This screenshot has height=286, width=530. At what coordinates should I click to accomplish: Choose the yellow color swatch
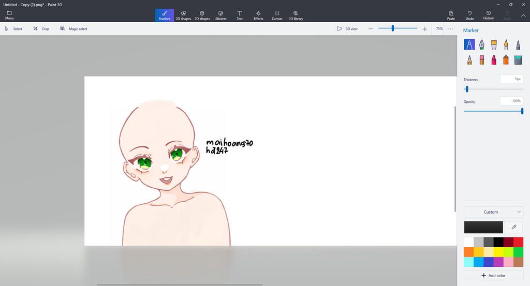[x=498, y=252]
